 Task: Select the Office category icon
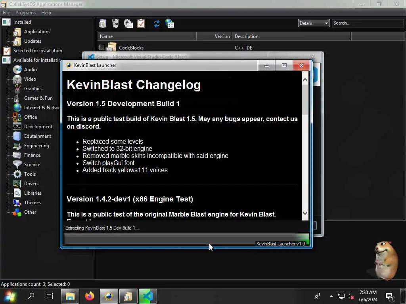17,117
